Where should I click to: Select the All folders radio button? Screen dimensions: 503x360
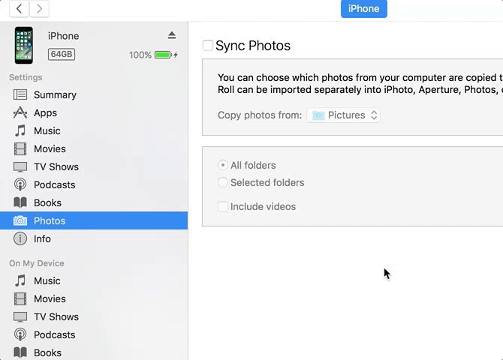223,165
